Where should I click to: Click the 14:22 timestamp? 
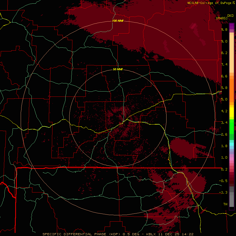coord(187,234)
